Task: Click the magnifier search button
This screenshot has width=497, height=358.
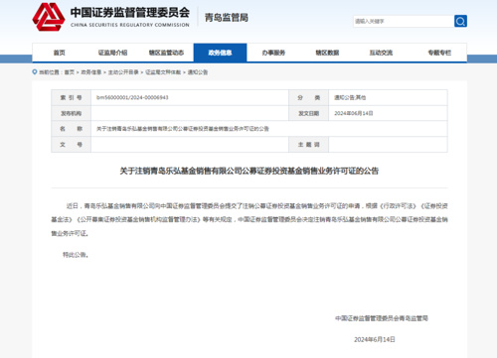Action: coord(460,21)
